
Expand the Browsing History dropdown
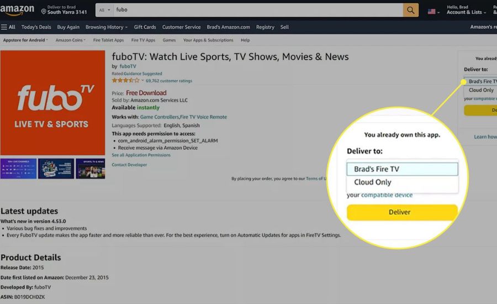[x=107, y=27]
